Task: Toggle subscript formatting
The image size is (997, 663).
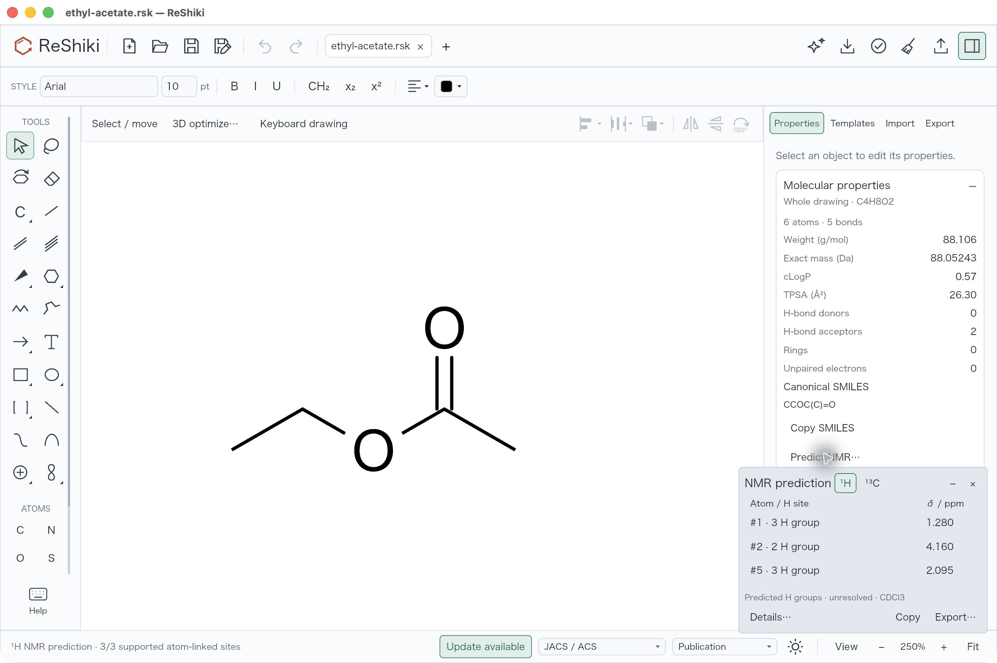Action: pyautogui.click(x=350, y=86)
